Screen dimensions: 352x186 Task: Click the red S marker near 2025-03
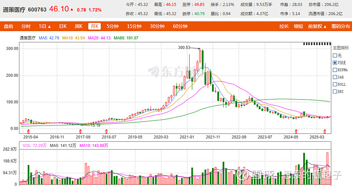click(325, 132)
